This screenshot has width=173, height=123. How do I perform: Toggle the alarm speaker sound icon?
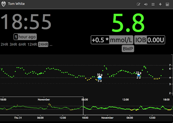click(x=146, y=4)
